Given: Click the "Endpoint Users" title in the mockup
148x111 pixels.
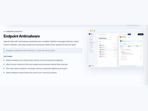Looking at the screenshot, I should [103, 38].
